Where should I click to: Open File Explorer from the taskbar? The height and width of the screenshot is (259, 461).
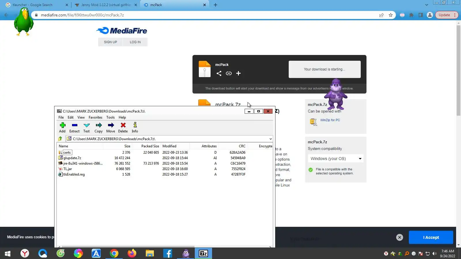(x=150, y=253)
